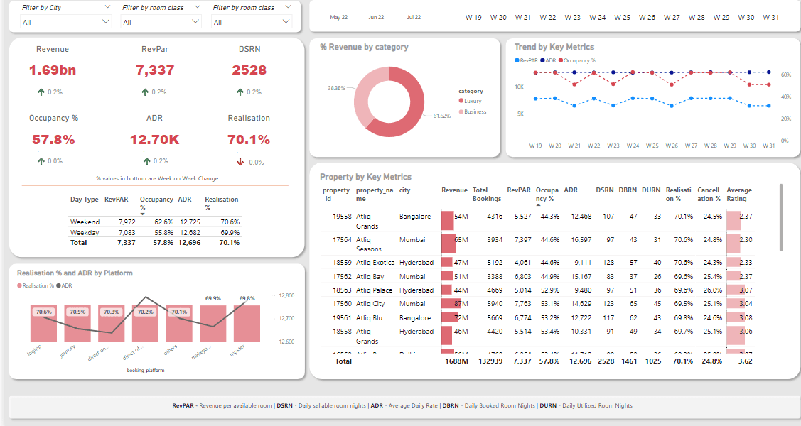The width and height of the screenshot is (801, 426).
Task: Sort by the Total Bookings column header
Action: pos(487,195)
